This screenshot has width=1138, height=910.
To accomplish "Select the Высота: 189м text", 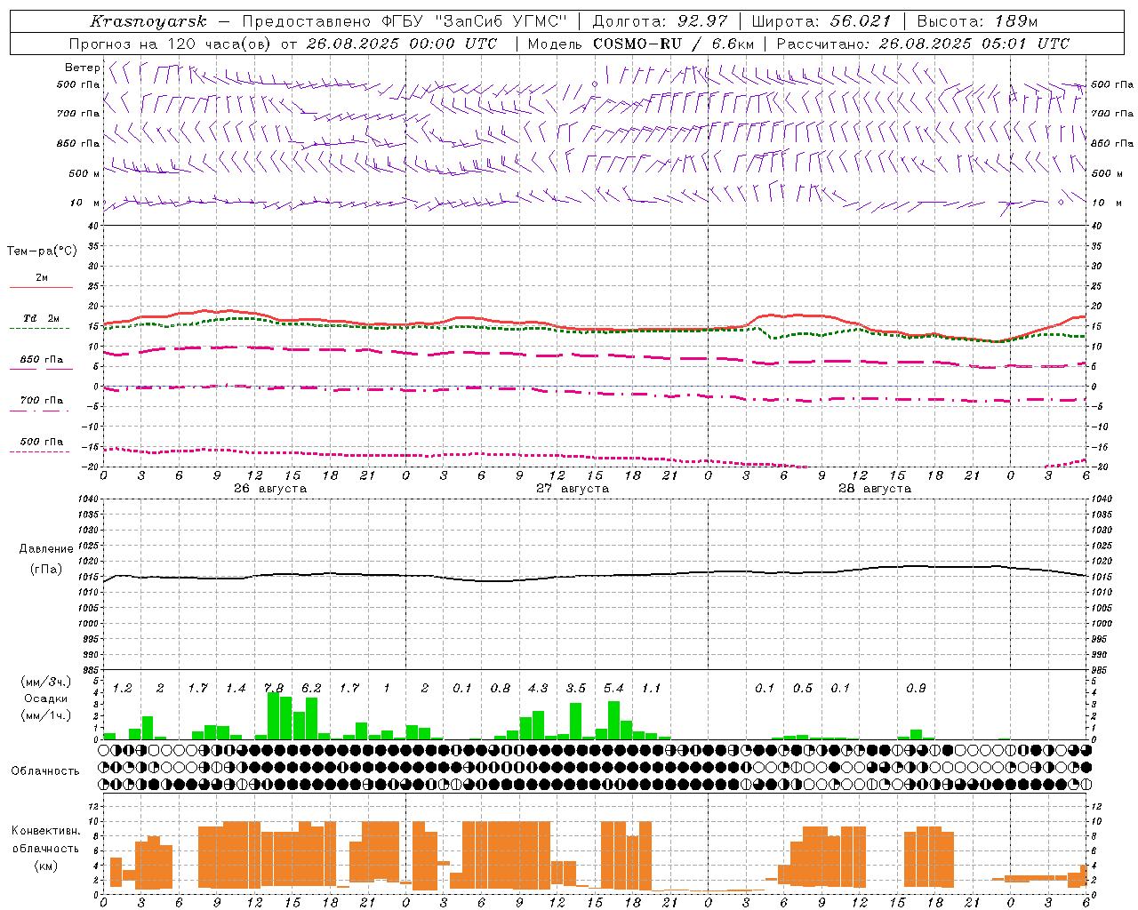I will tap(977, 21).
